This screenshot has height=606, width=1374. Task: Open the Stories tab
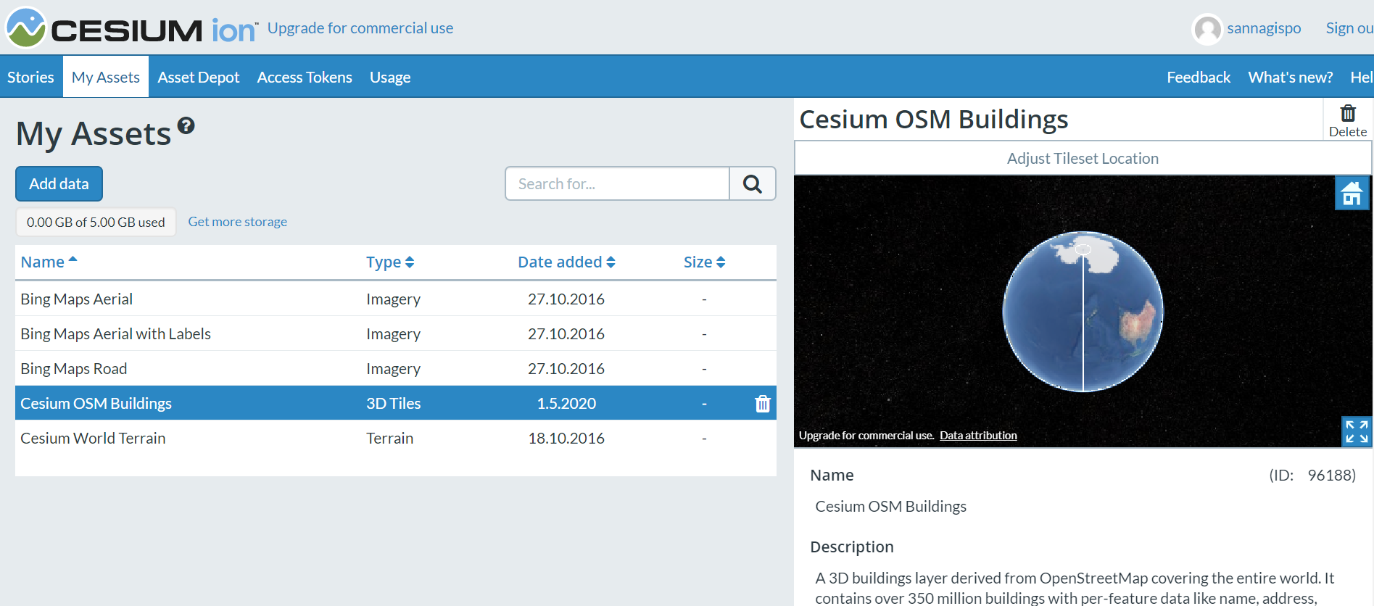(x=30, y=77)
